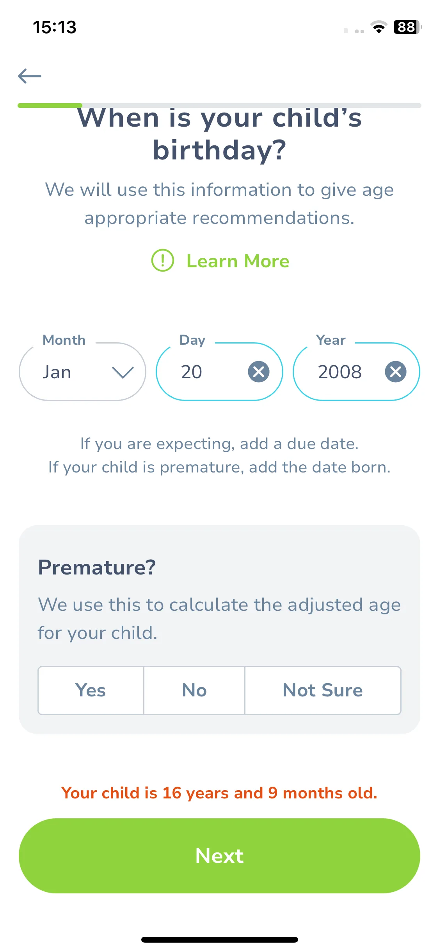The height and width of the screenshot is (952, 439).
Task: Choose Not Sure for Premature
Action: click(x=323, y=691)
